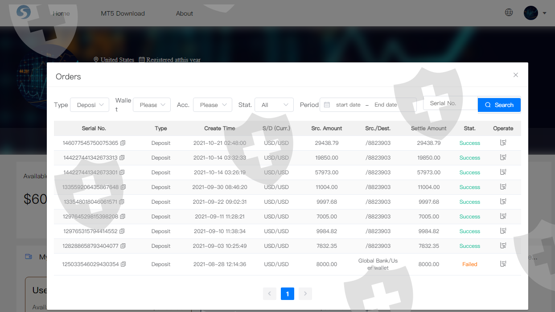Copy serial number 146077545750075365

(x=123, y=143)
